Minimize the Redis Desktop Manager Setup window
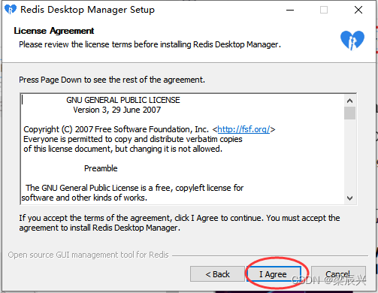 point(290,10)
